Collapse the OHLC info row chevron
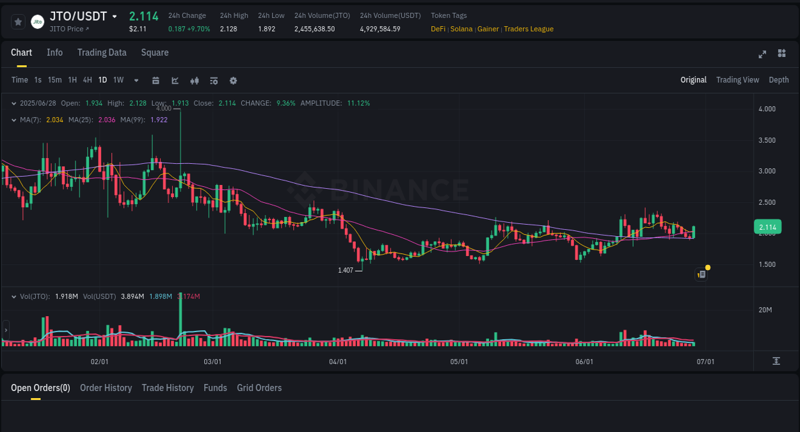This screenshot has width=800, height=432. coord(14,103)
